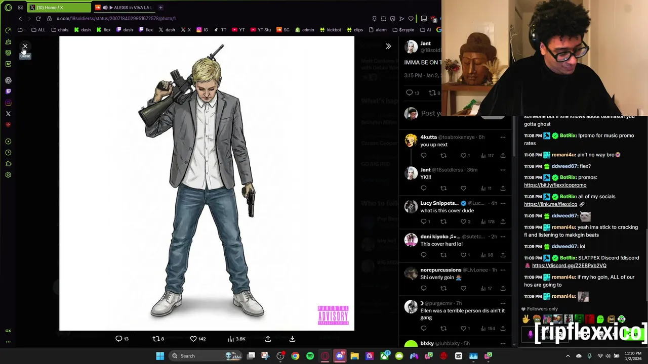This screenshot has height=364, width=648.
Task: Open Google Chrome from the taskbar
Action: [295, 356]
